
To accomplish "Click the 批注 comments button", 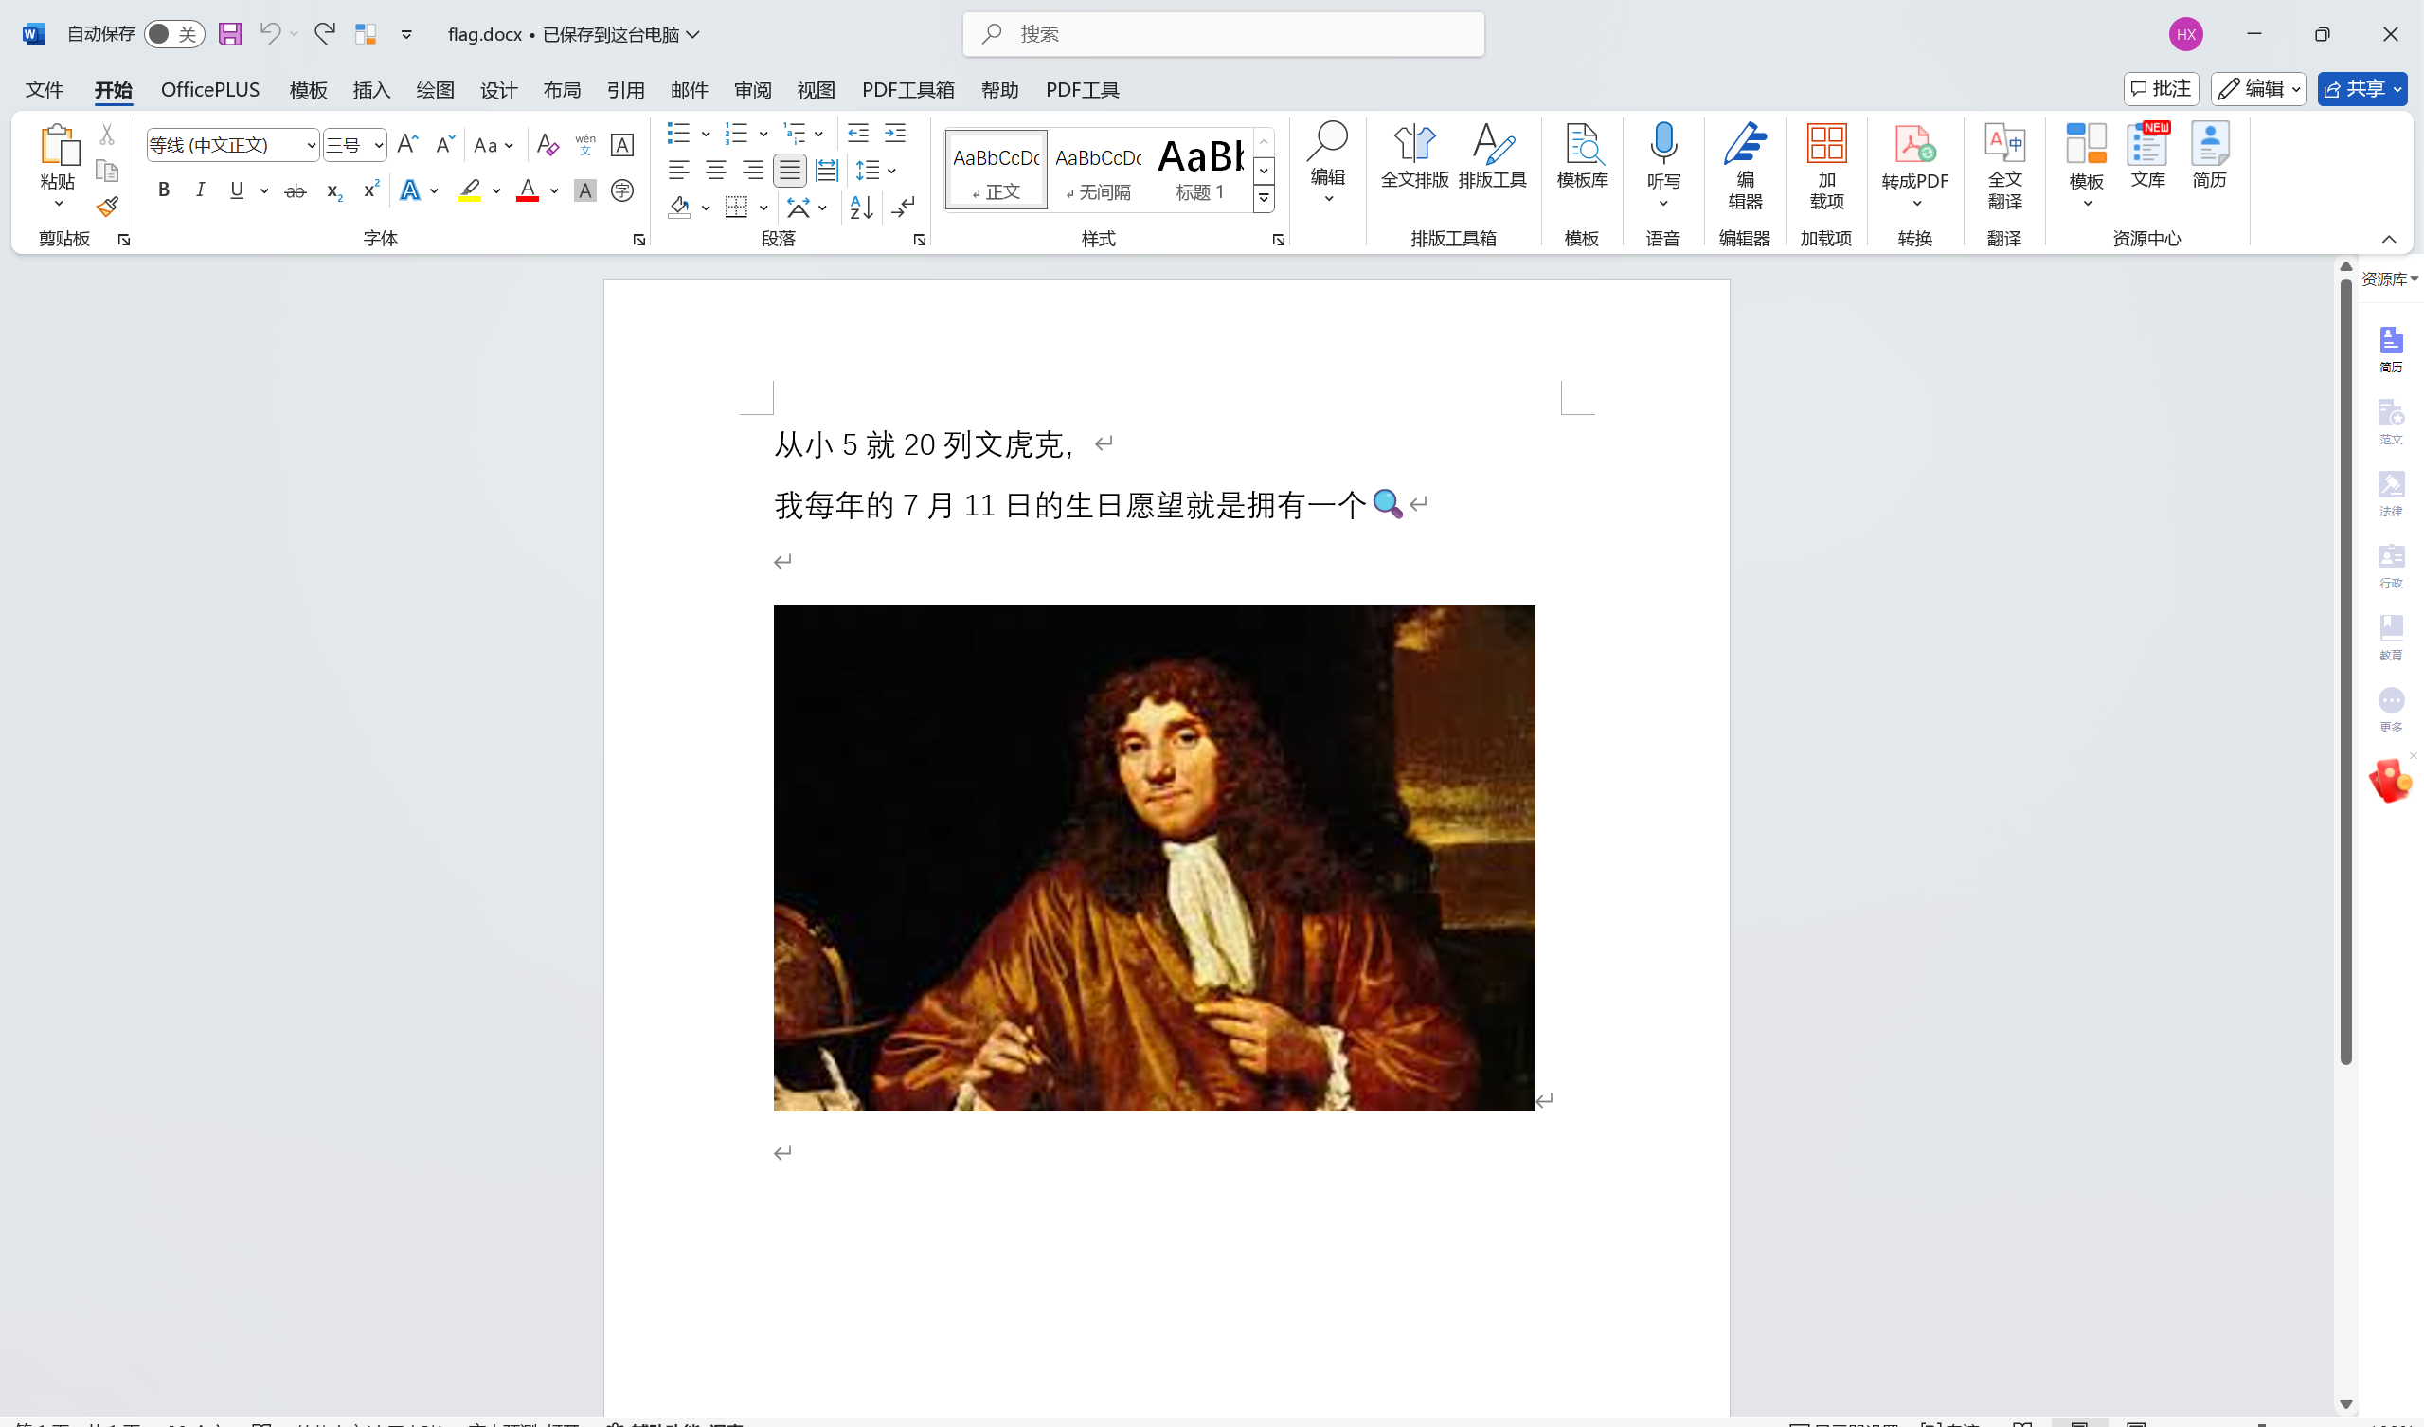I will pos(2161,88).
